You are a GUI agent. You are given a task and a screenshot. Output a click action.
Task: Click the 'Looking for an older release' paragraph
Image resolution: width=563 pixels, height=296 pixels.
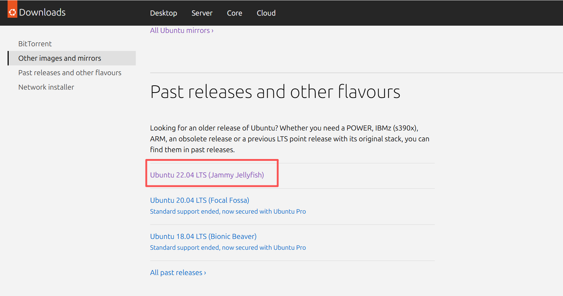click(290, 139)
